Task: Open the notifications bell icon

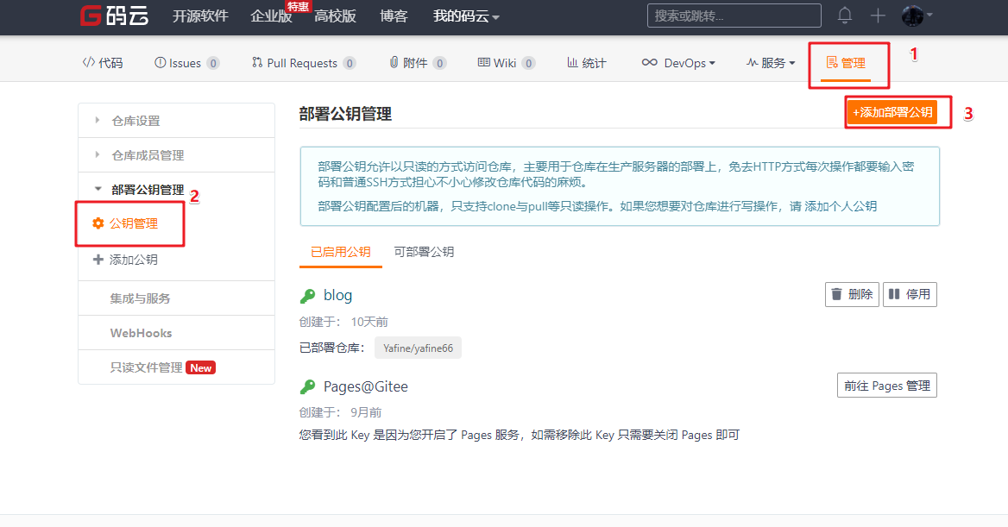Action: (x=845, y=16)
